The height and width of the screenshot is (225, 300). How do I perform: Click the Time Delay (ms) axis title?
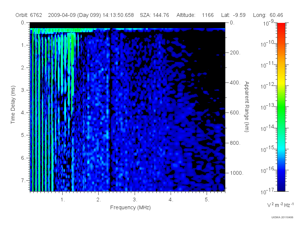click(x=13, y=105)
